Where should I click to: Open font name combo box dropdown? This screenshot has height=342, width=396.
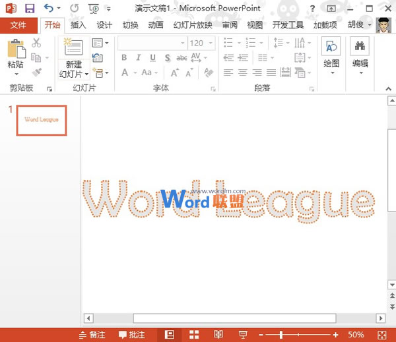[x=183, y=43]
